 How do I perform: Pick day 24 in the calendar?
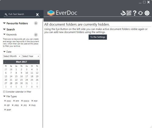point(27,80)
